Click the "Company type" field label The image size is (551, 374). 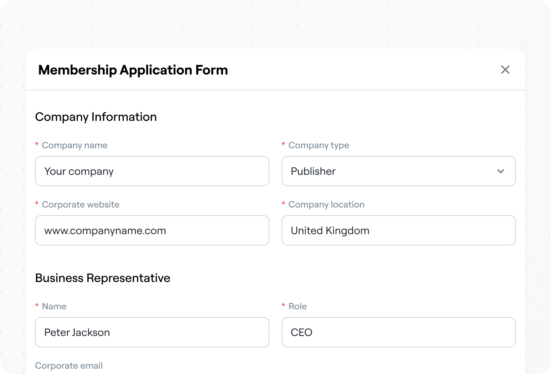[318, 145]
